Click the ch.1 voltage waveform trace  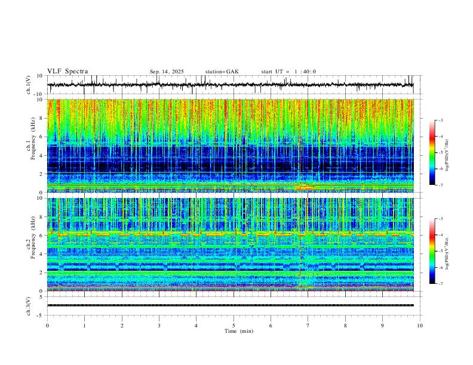[x=230, y=85]
